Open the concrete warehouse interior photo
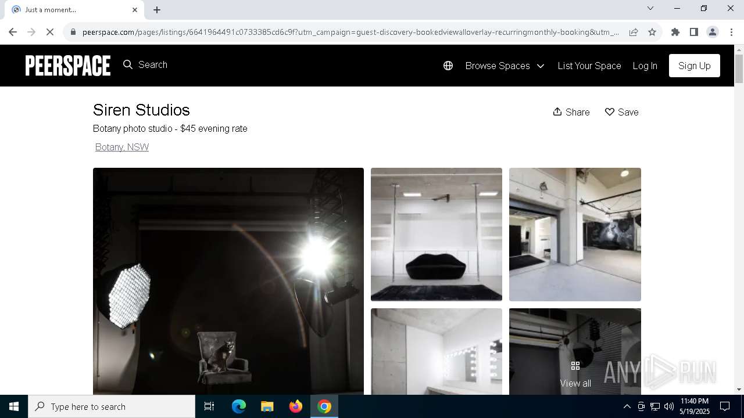The height and width of the screenshot is (418, 744). (x=575, y=235)
